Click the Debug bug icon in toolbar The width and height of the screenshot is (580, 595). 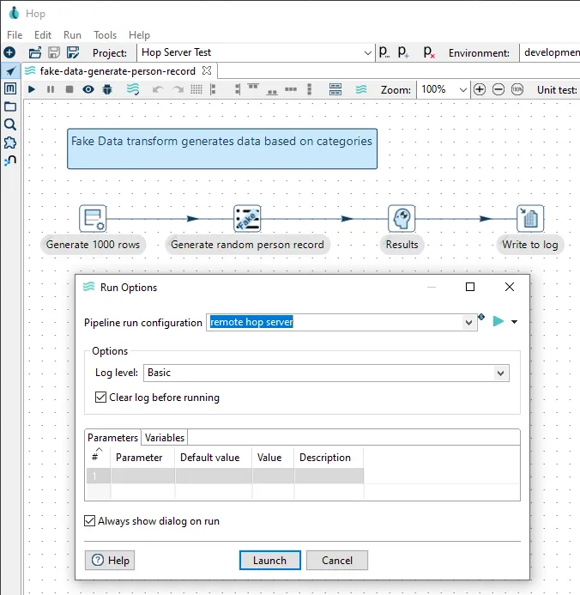pos(107,89)
